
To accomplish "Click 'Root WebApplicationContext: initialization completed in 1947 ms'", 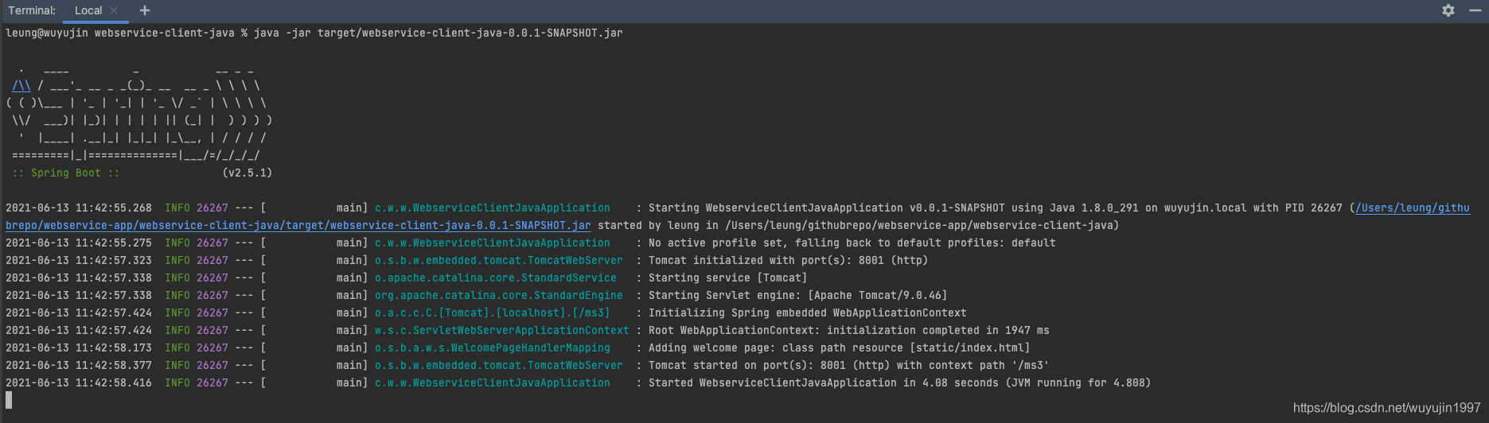I will pos(848,330).
